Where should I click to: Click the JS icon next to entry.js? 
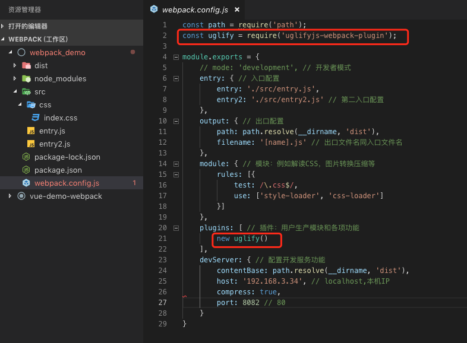[31, 131]
